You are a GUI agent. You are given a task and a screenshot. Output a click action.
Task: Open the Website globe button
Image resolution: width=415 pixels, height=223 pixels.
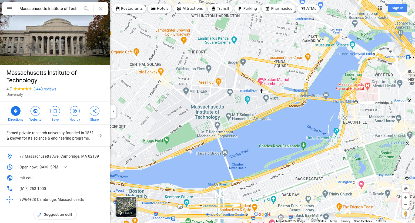tap(35, 111)
